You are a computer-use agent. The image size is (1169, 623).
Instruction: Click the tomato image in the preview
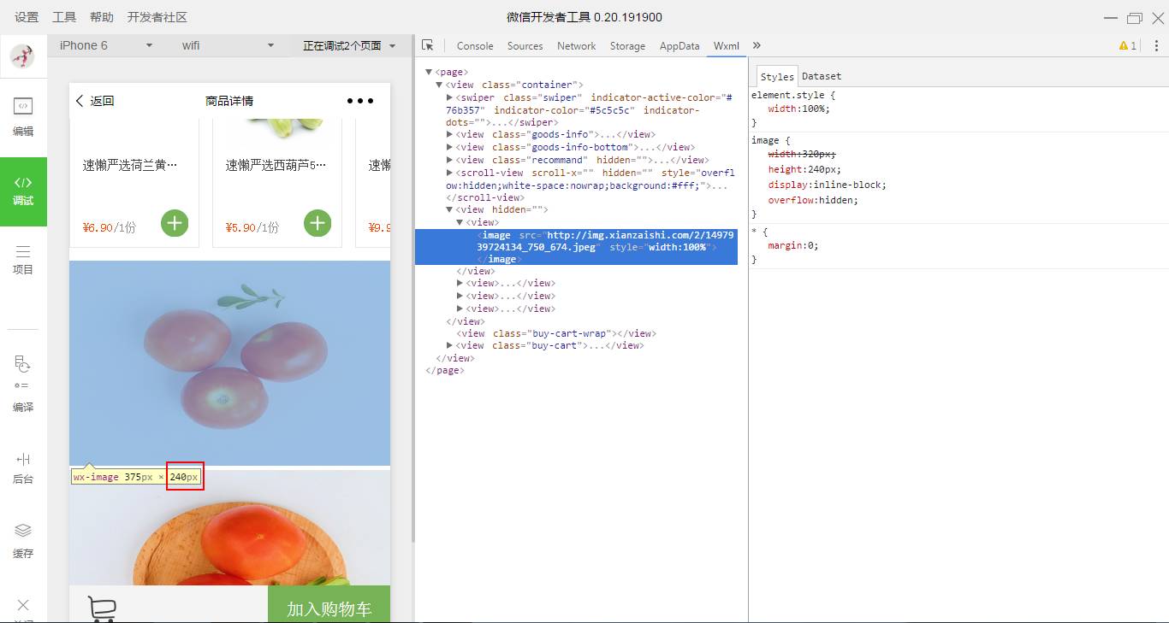[229, 363]
